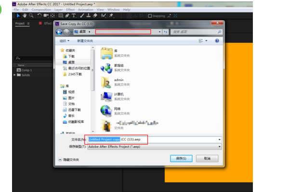The width and height of the screenshot is (289, 192).
Task: Click the snap features icon after Snapping
Action: 175,16
